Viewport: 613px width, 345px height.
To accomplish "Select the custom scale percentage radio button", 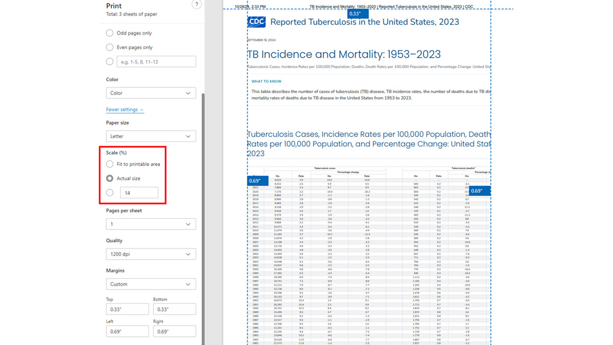I will (109, 193).
